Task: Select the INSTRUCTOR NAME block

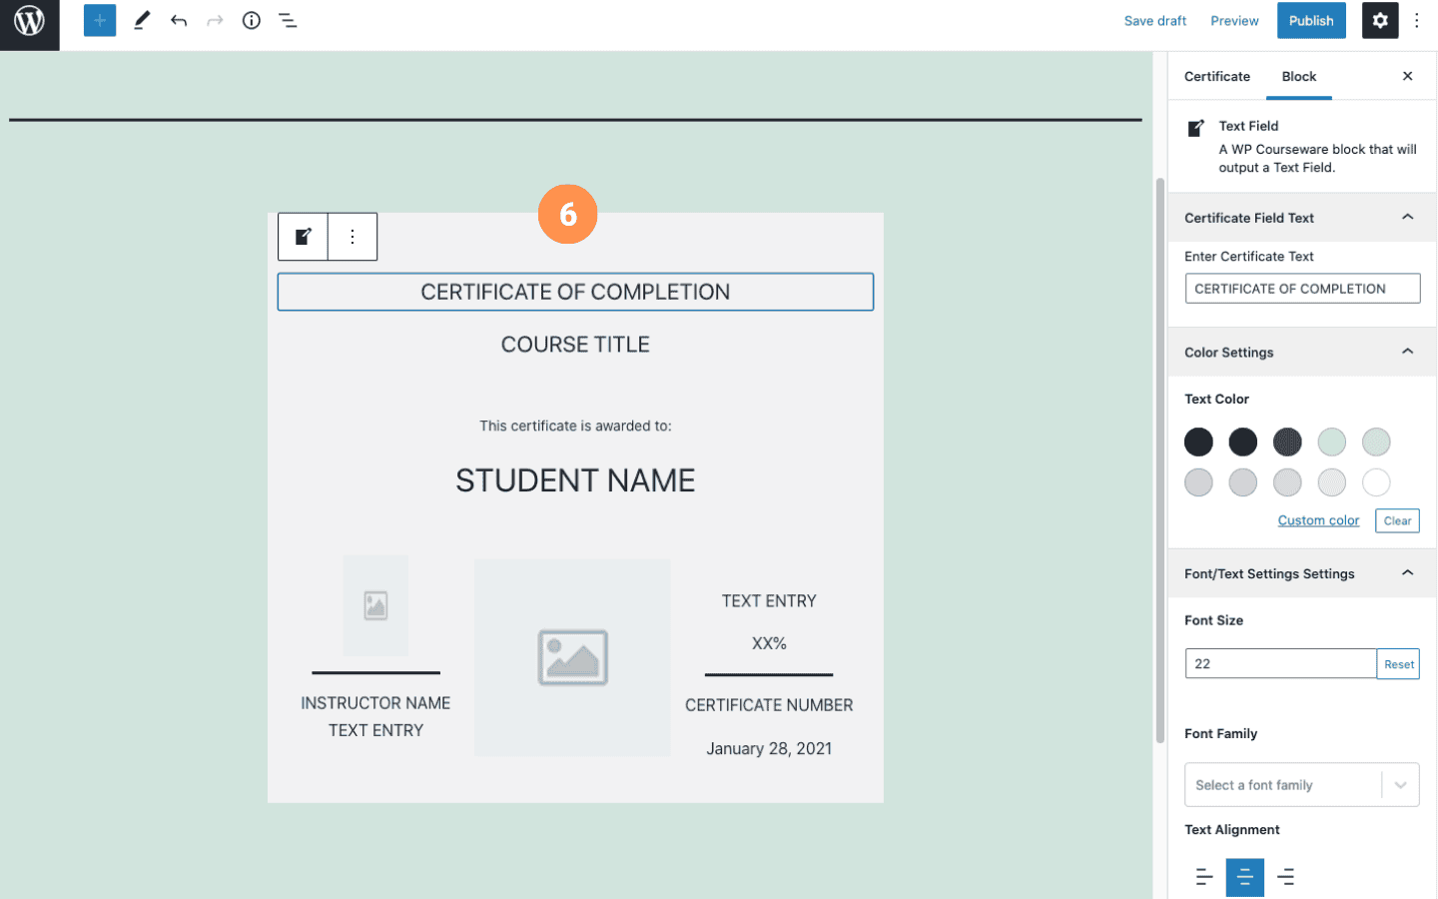Action: (375, 703)
